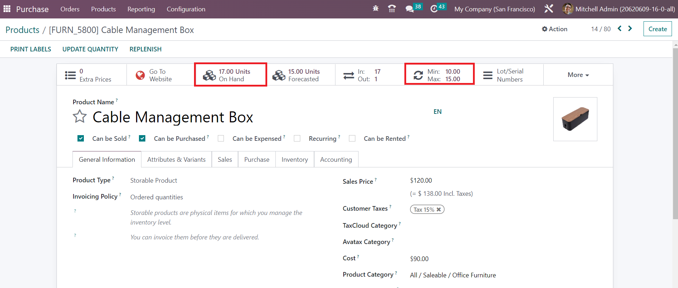Open the Attributes & Variants tab
Image resolution: width=678 pixels, height=288 pixels.
pos(176,160)
